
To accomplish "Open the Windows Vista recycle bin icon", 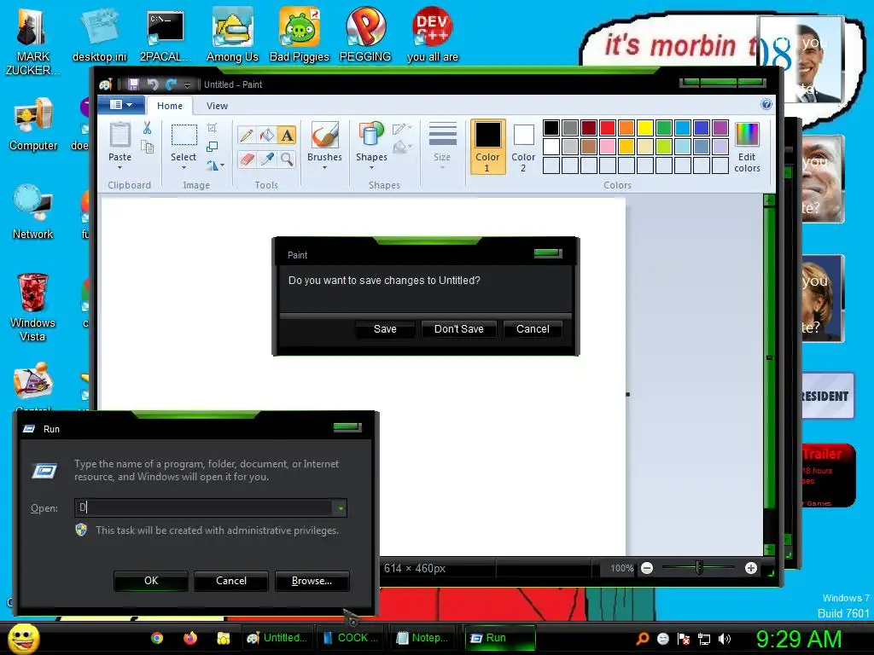I will 32,306.
